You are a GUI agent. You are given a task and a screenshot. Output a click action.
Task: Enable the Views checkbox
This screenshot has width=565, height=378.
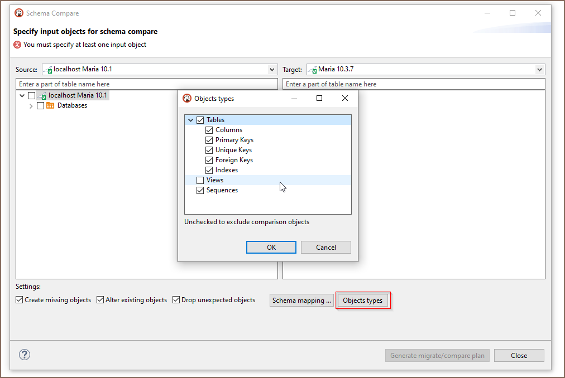(200, 180)
